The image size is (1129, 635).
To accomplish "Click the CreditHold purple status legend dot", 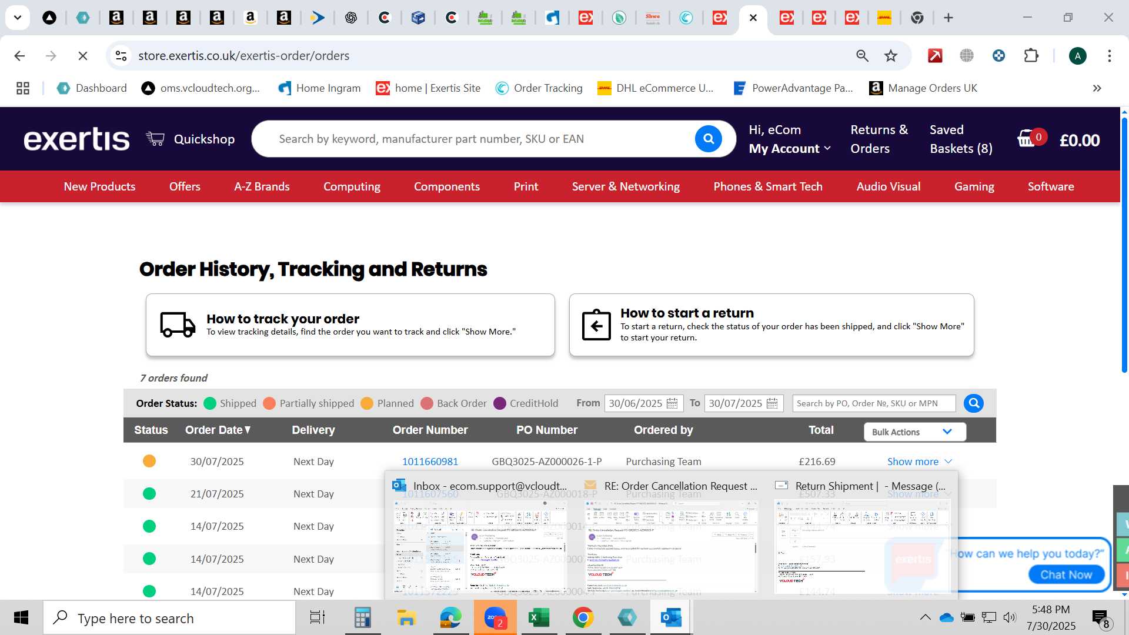I will [500, 403].
